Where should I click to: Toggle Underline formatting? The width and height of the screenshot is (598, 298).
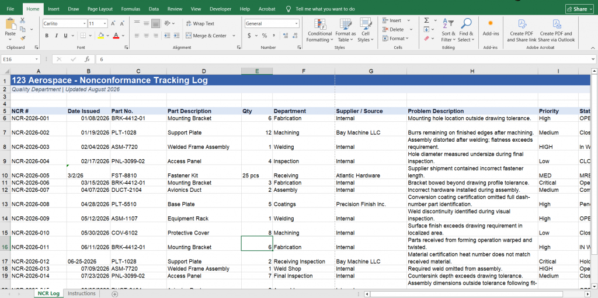point(65,36)
